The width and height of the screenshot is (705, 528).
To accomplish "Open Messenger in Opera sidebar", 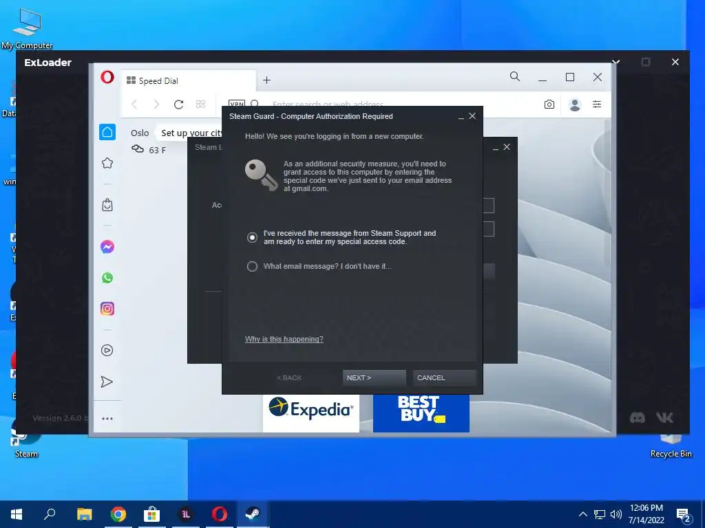I will pyautogui.click(x=107, y=247).
